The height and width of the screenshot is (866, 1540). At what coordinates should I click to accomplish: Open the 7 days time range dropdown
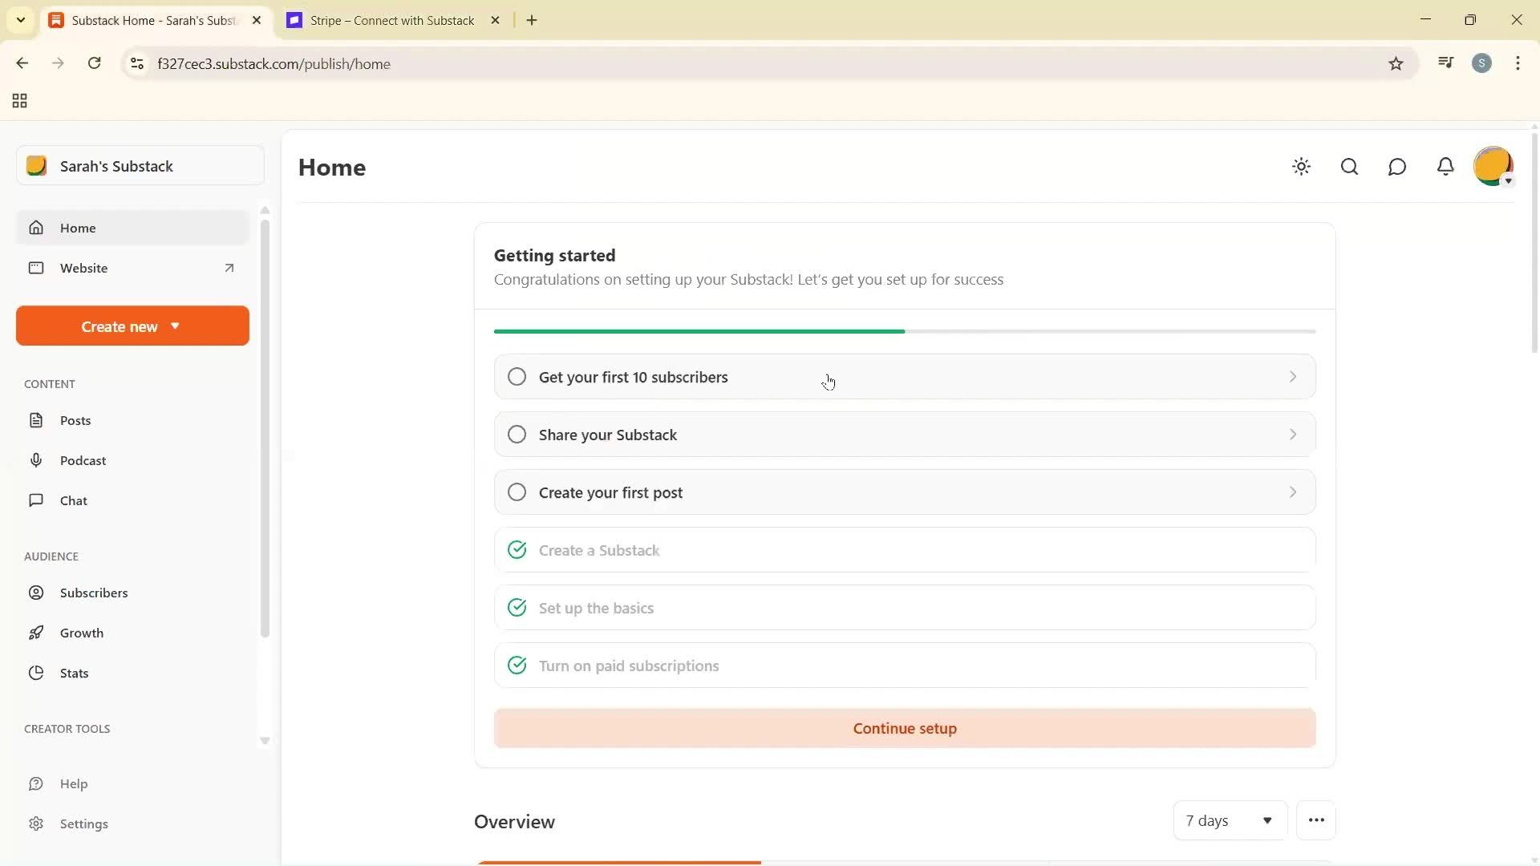tap(1229, 820)
